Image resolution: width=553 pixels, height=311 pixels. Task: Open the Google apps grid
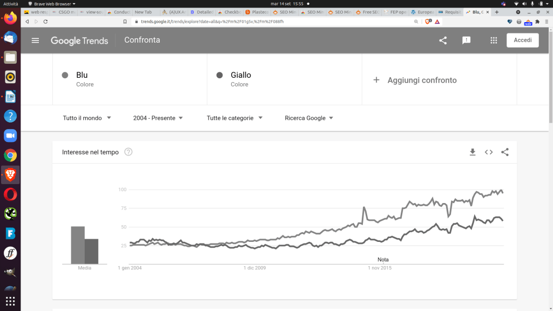(x=493, y=40)
